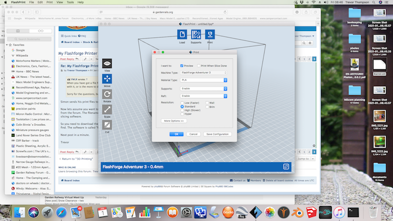Select the Scale tool
The width and height of the screenshot is (393, 221).
pyautogui.click(x=107, y=110)
